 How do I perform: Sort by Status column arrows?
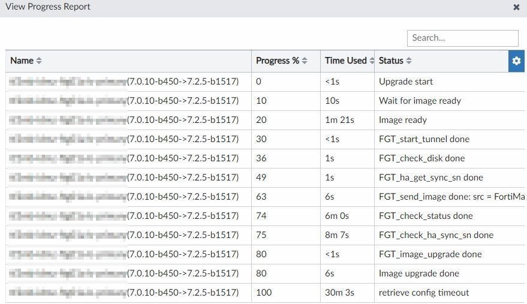click(x=409, y=61)
